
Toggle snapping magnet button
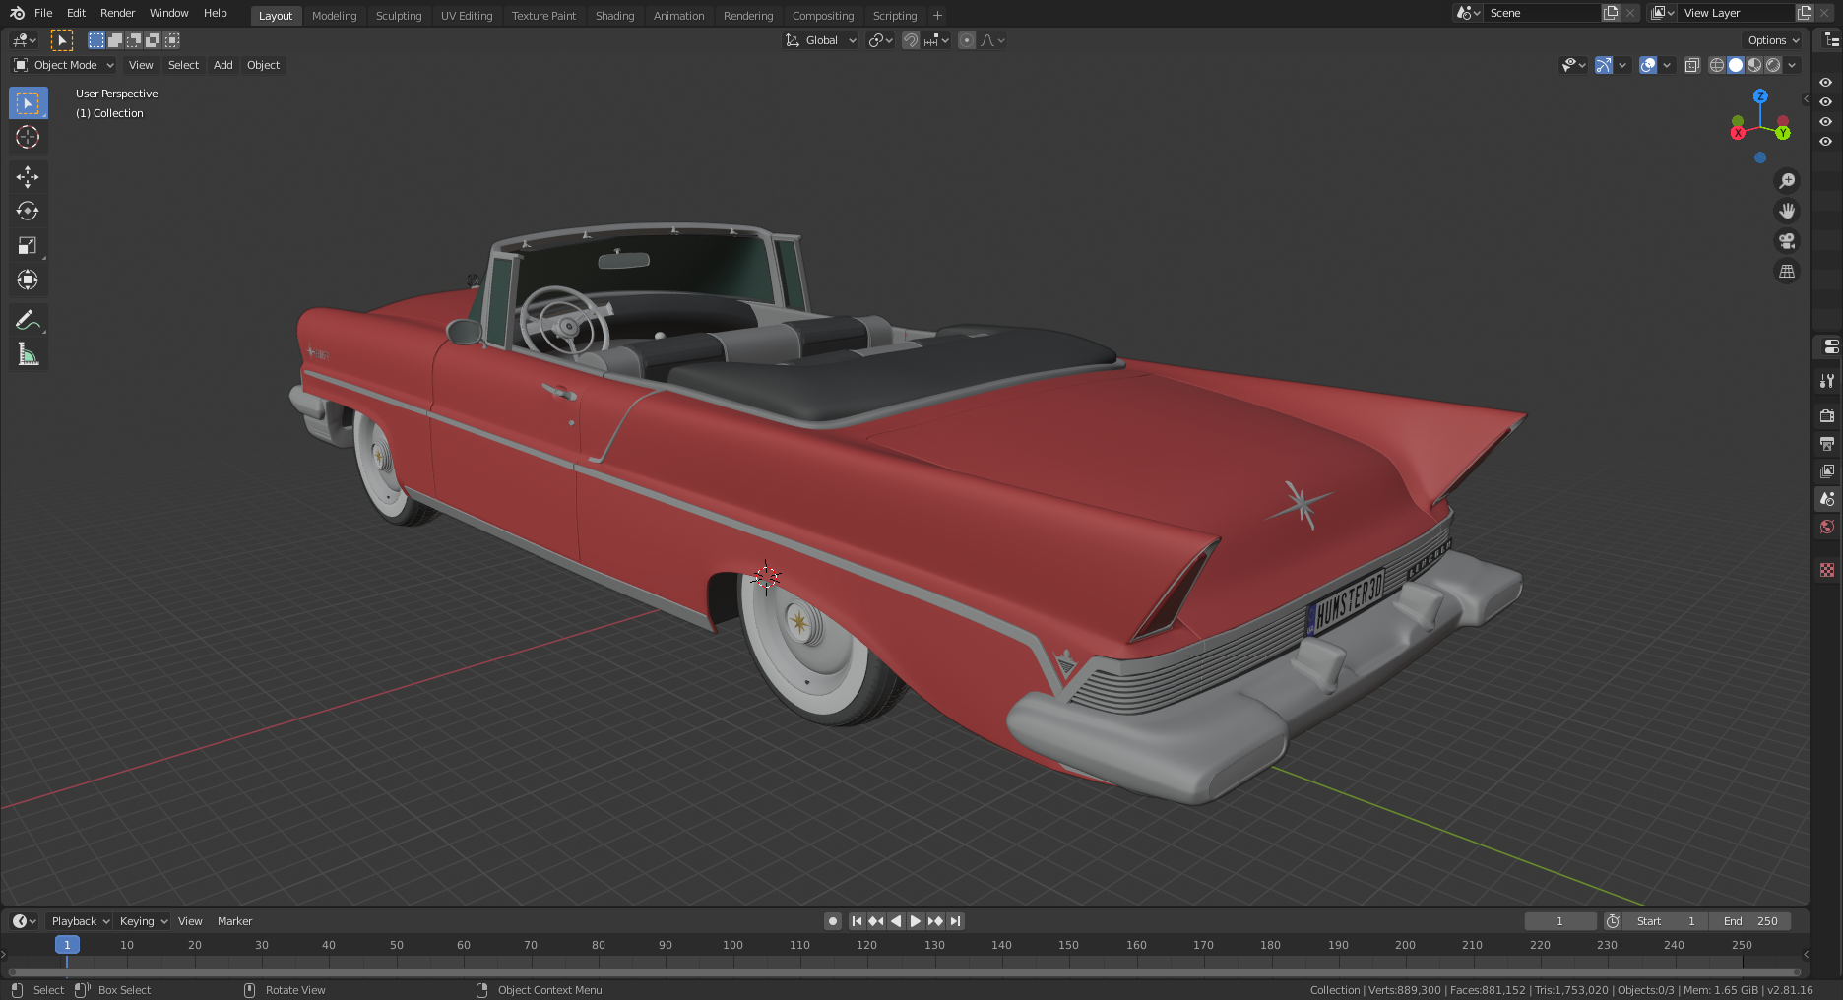click(911, 40)
